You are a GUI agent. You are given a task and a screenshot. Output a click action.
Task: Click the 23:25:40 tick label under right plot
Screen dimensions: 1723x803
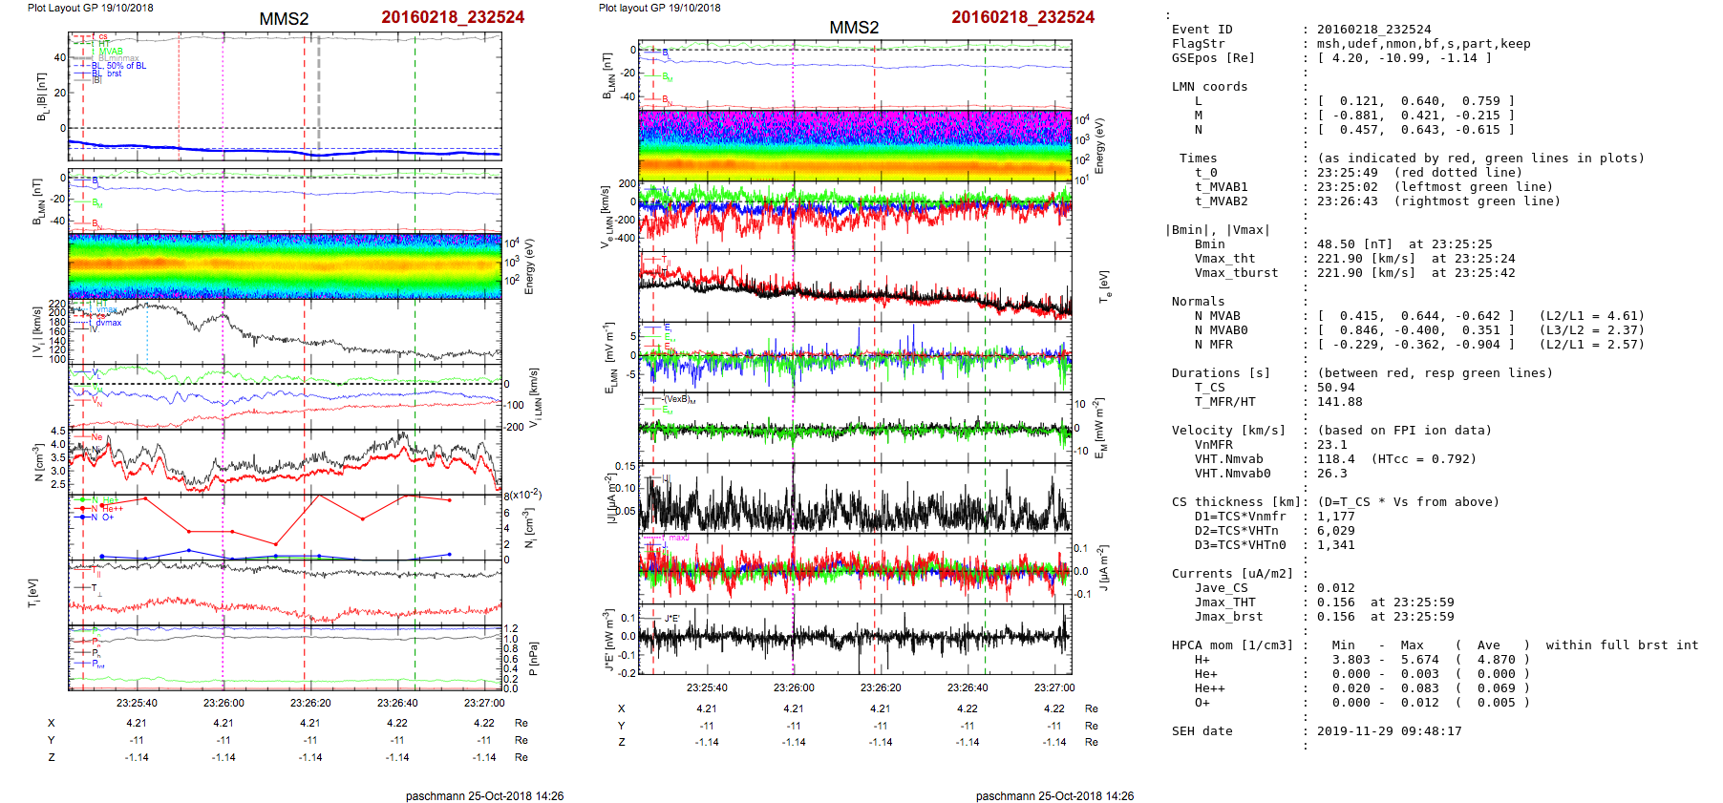(707, 687)
